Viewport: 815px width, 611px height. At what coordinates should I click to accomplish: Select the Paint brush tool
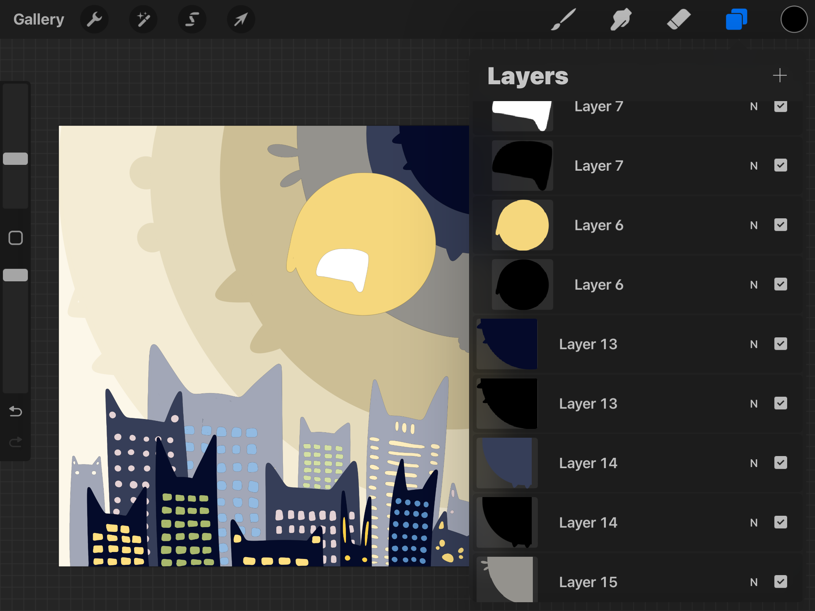[x=563, y=19]
